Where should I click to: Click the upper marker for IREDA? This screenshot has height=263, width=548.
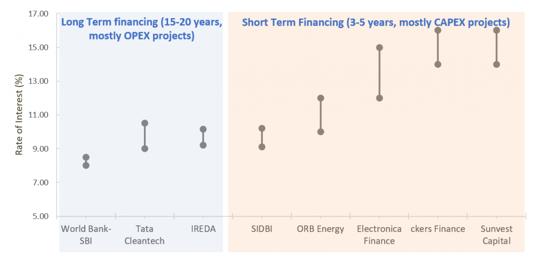click(x=203, y=129)
